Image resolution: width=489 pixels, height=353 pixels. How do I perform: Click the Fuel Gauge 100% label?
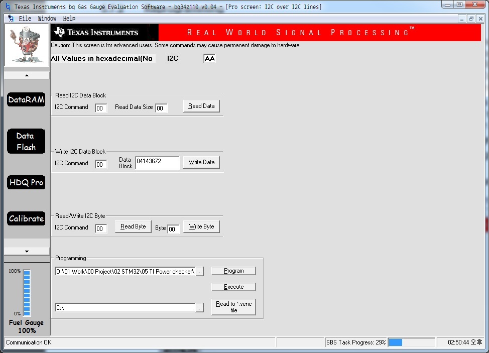[x=27, y=326]
